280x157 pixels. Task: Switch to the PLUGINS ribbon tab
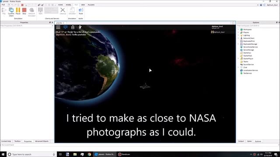click(x=91, y=5)
